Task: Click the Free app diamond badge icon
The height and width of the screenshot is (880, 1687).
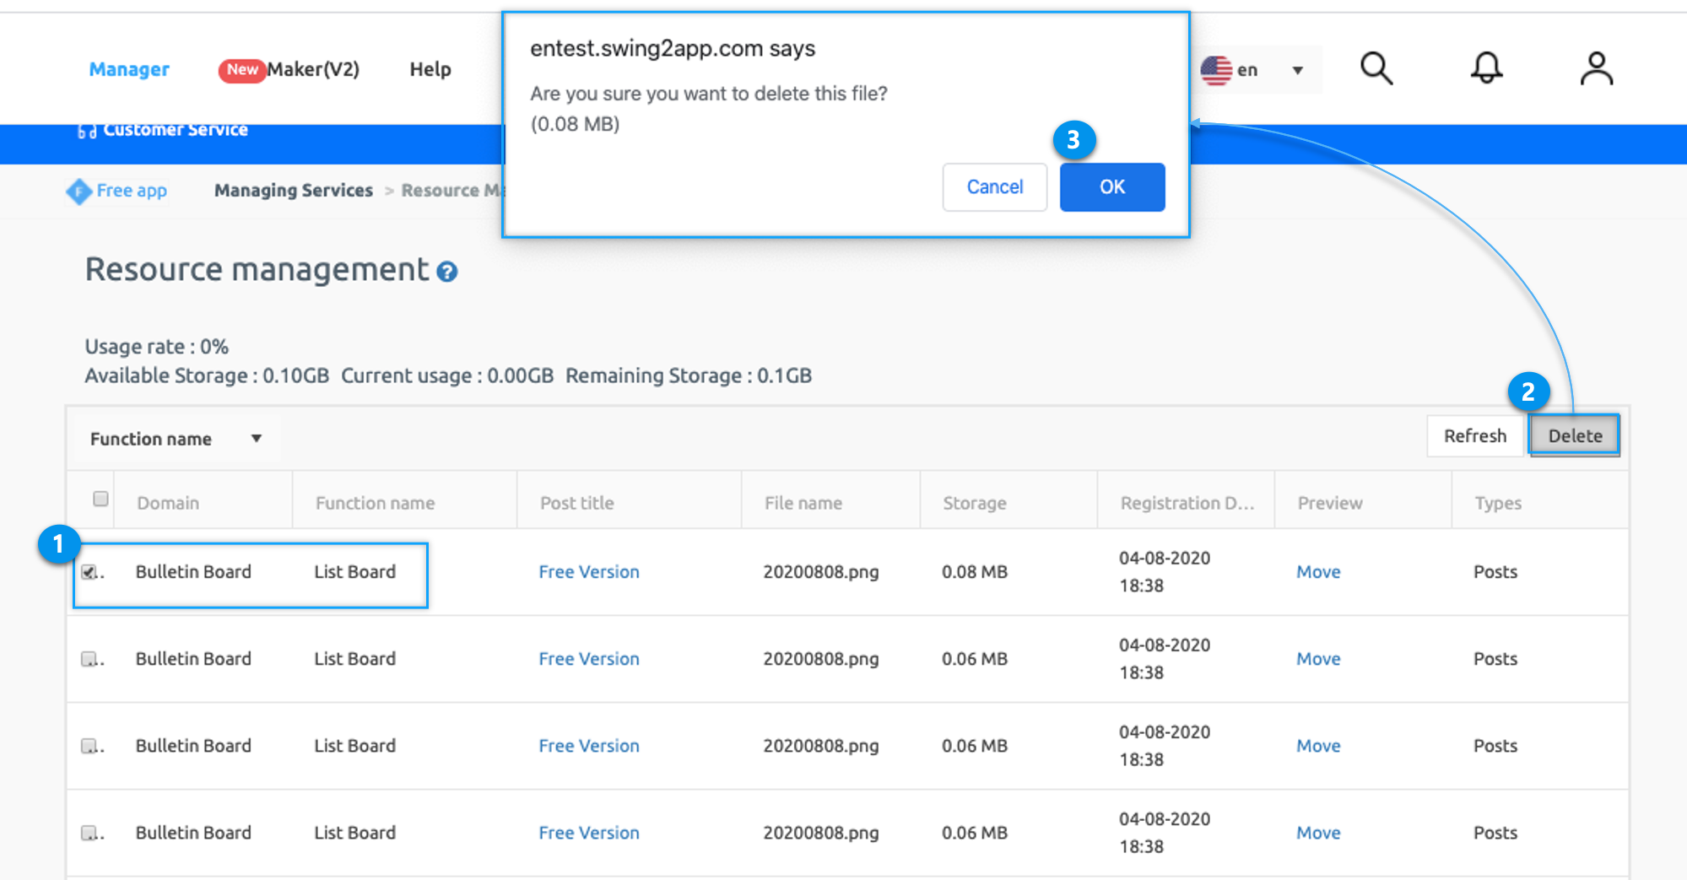Action: pos(78,192)
